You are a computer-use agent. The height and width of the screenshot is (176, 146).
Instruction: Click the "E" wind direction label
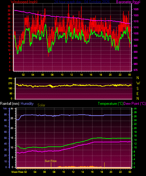pyautogui.click(x=138, y=94)
